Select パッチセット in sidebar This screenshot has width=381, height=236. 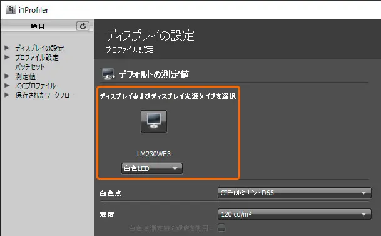pyautogui.click(x=30, y=67)
